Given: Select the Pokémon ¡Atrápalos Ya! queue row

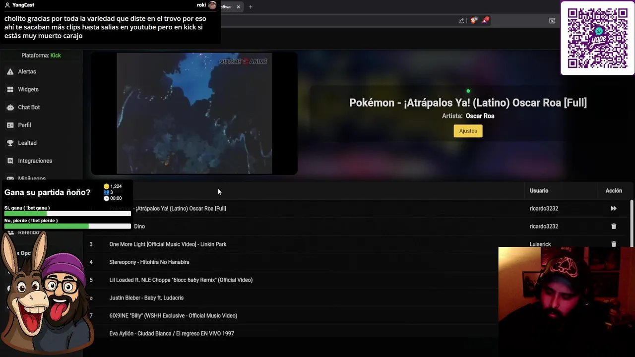Looking at the screenshot, I should point(358,209).
